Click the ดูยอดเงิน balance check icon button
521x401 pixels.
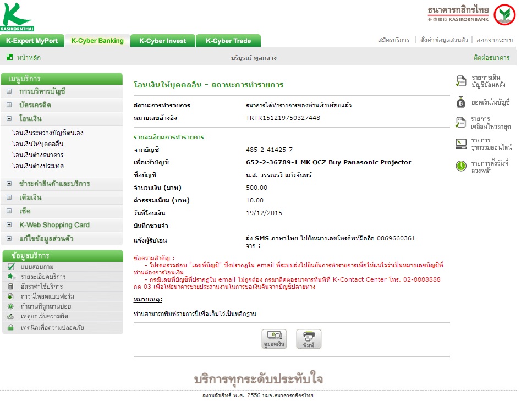click(x=274, y=339)
